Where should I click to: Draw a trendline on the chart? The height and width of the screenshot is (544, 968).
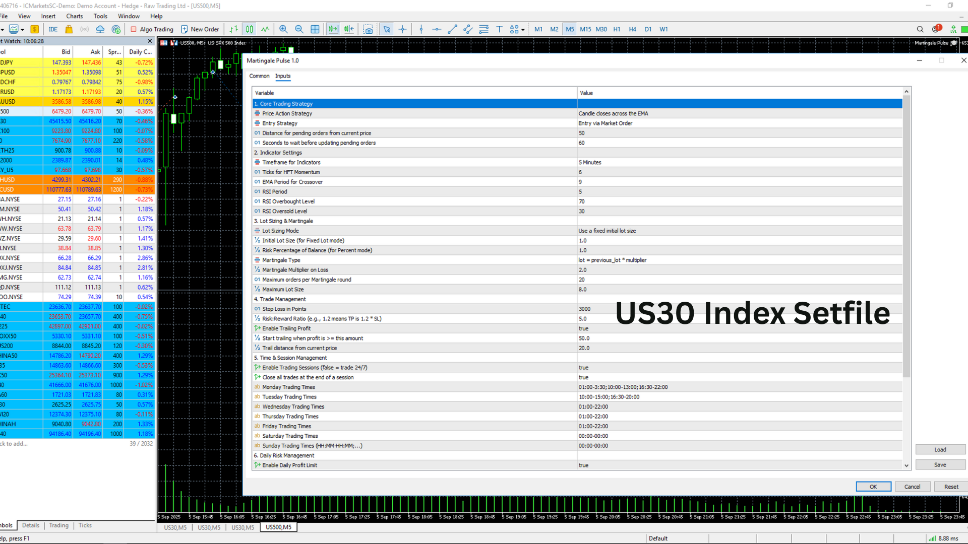[x=452, y=29]
